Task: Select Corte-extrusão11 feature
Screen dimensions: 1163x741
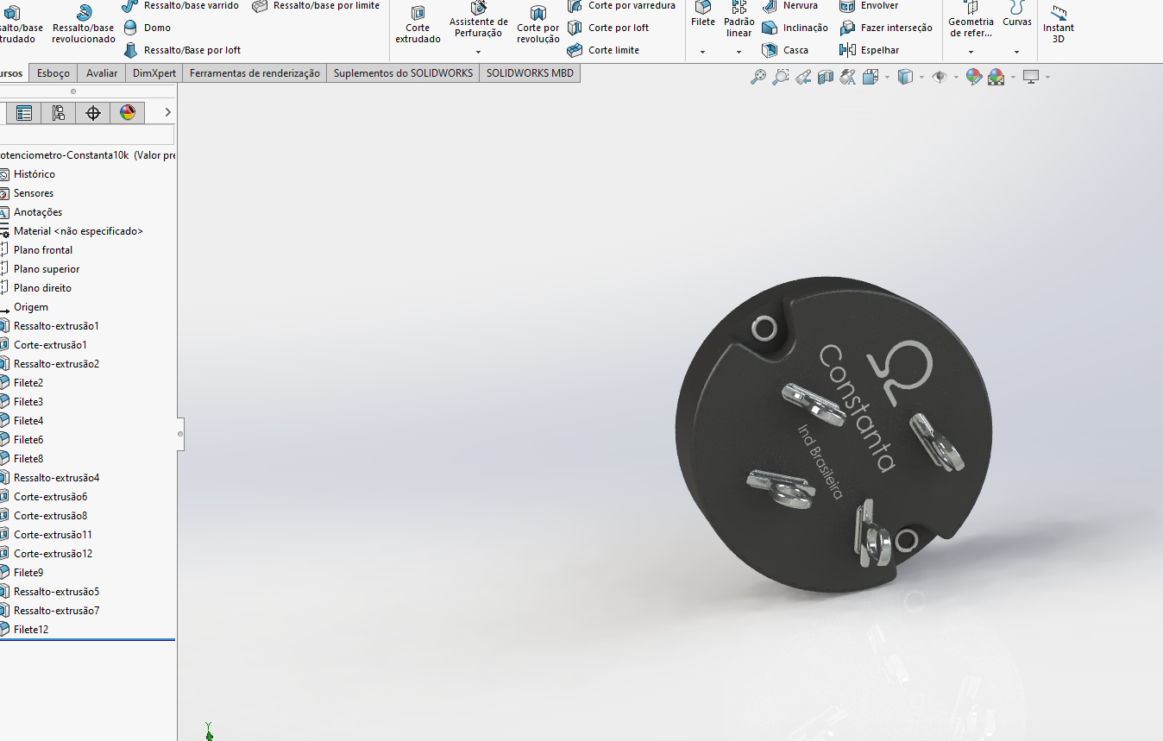Action: (x=53, y=535)
